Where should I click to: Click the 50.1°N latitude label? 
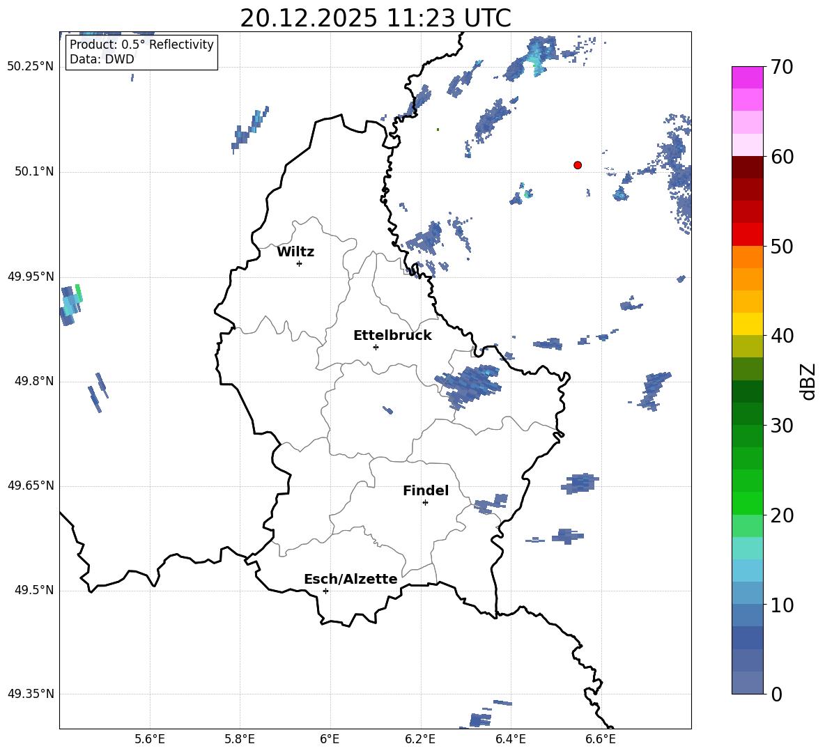point(34,171)
